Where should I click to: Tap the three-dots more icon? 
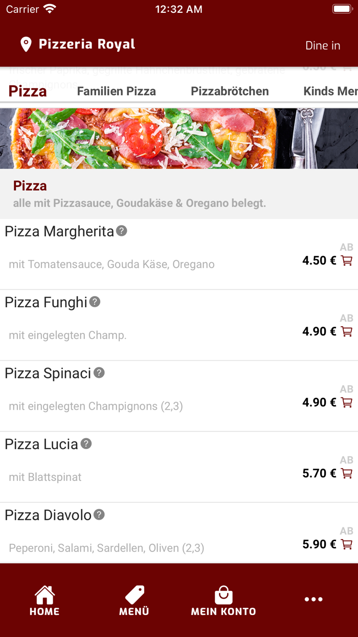(x=313, y=599)
